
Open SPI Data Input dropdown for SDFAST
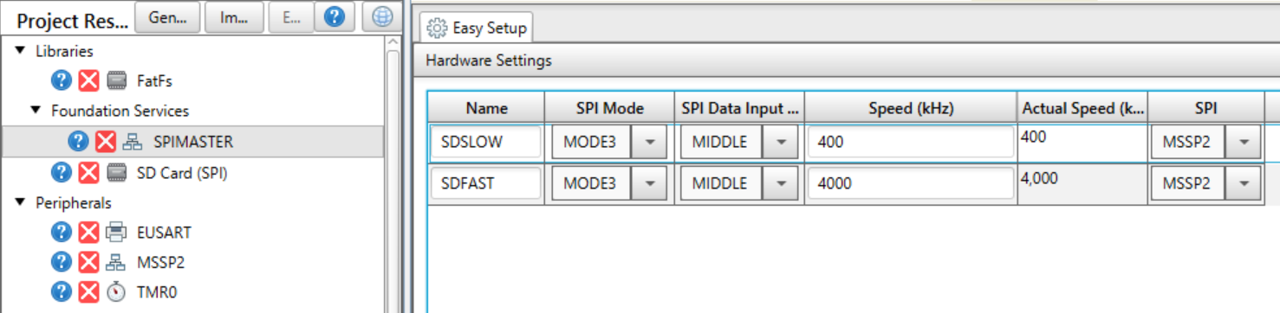click(781, 183)
